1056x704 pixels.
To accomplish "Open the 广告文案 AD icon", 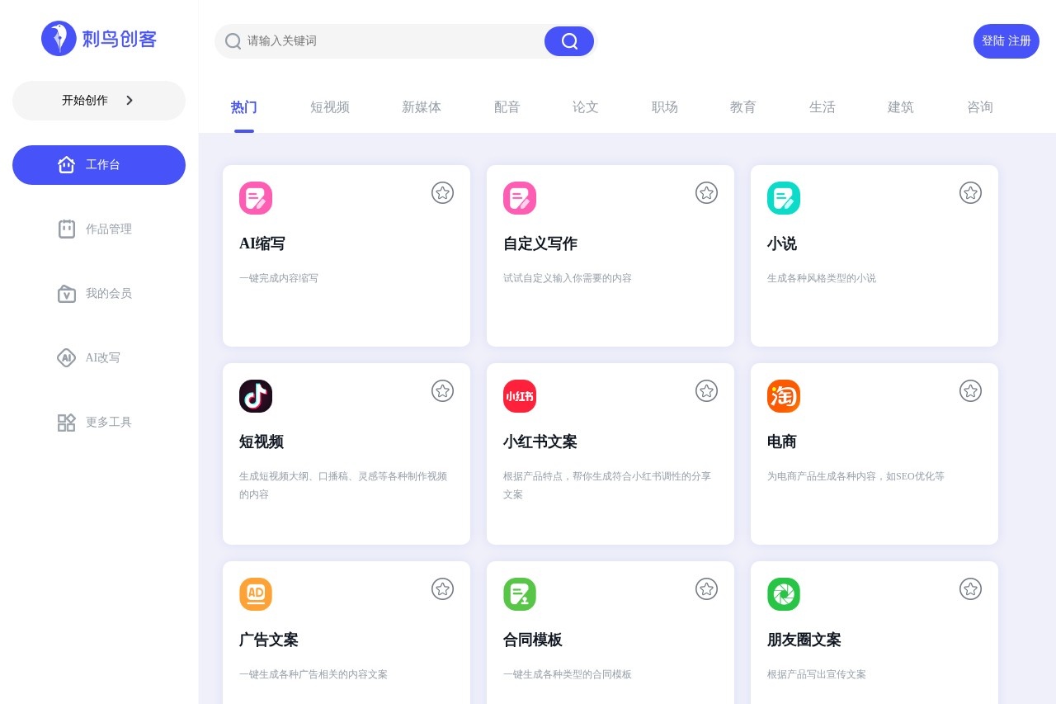I will click(x=256, y=594).
